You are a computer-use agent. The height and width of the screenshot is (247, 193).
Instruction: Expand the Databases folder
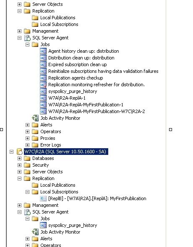tap(19, 158)
